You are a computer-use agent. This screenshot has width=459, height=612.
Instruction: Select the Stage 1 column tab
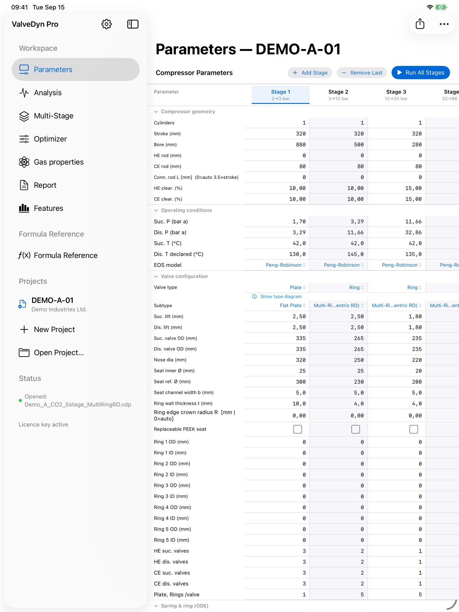click(280, 95)
